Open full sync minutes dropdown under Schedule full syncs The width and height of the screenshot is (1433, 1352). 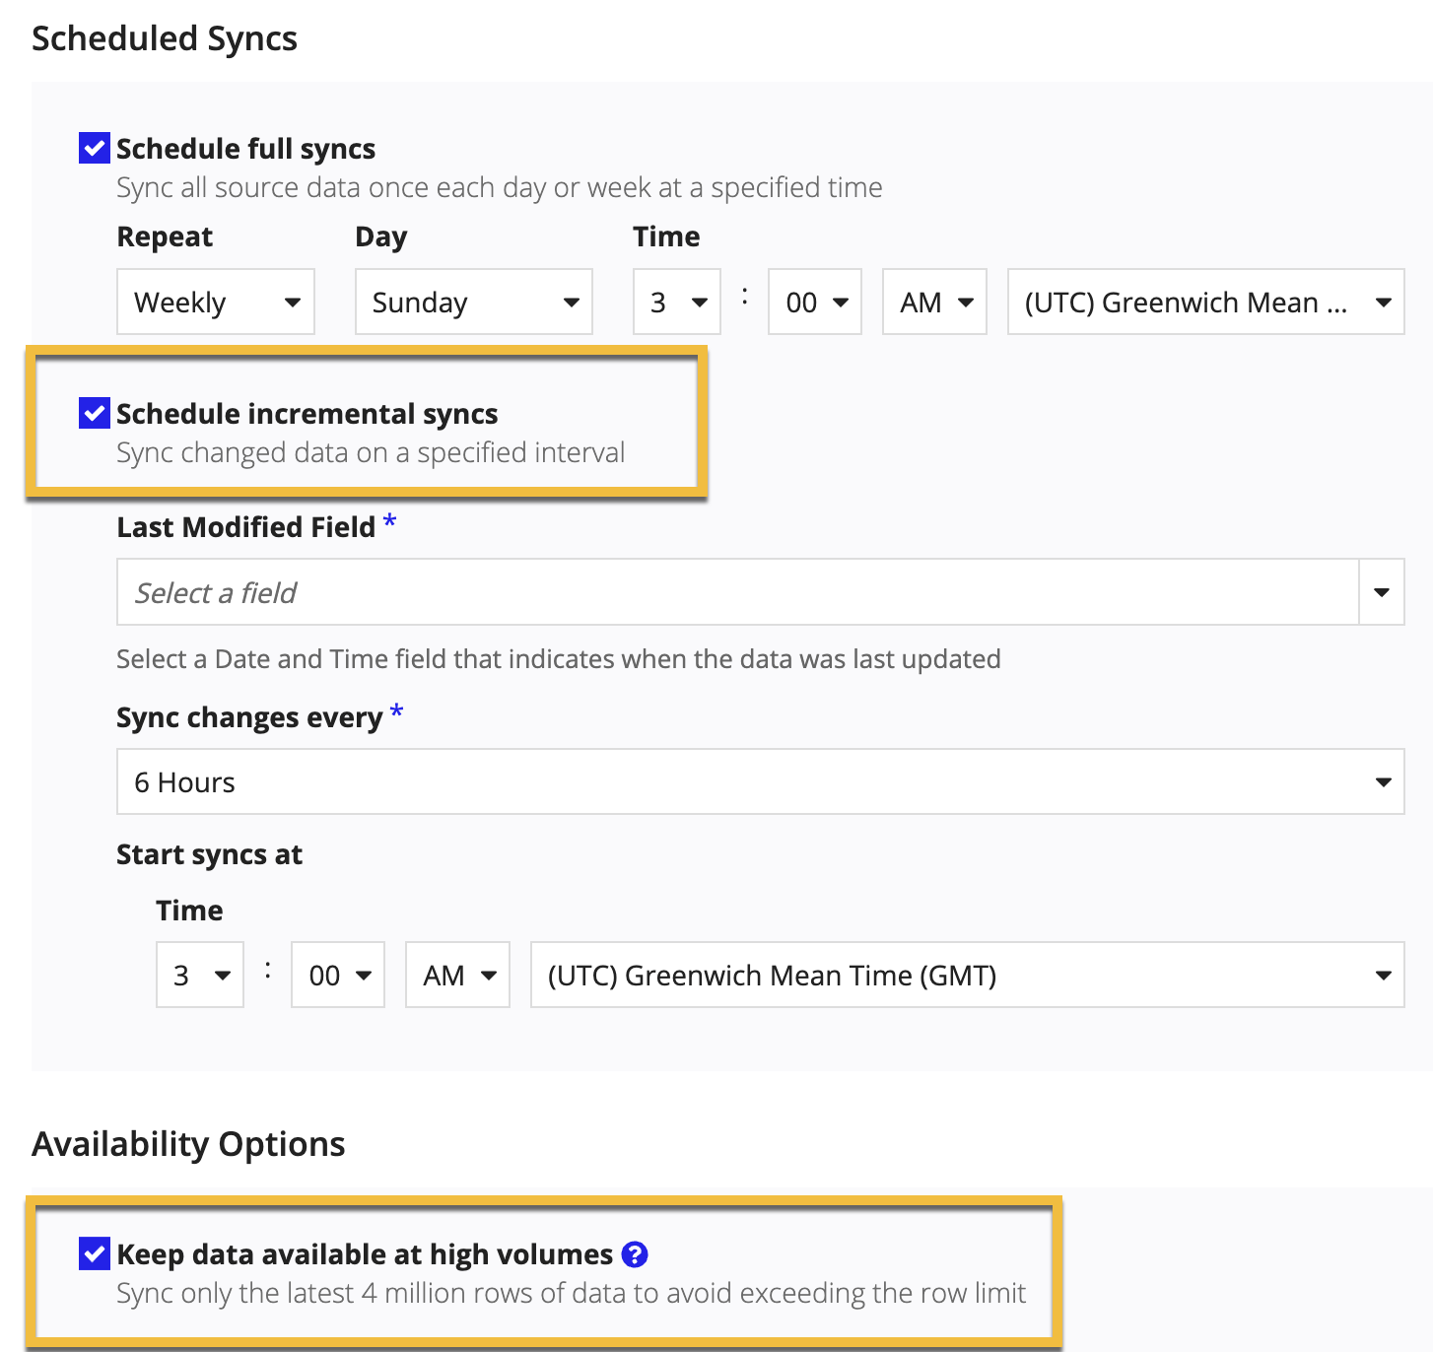coord(815,302)
